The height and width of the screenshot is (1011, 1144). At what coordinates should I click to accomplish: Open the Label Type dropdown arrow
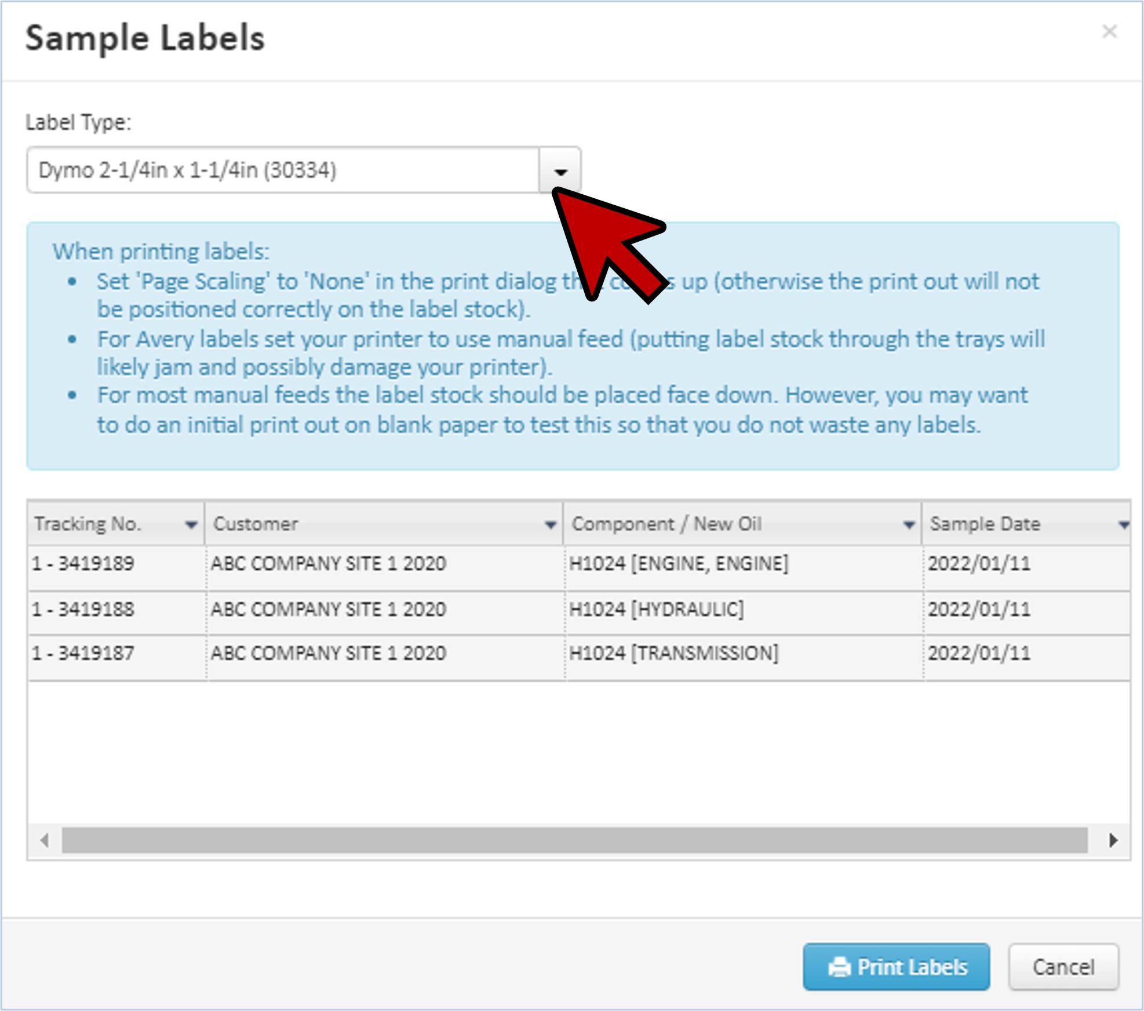coord(560,170)
